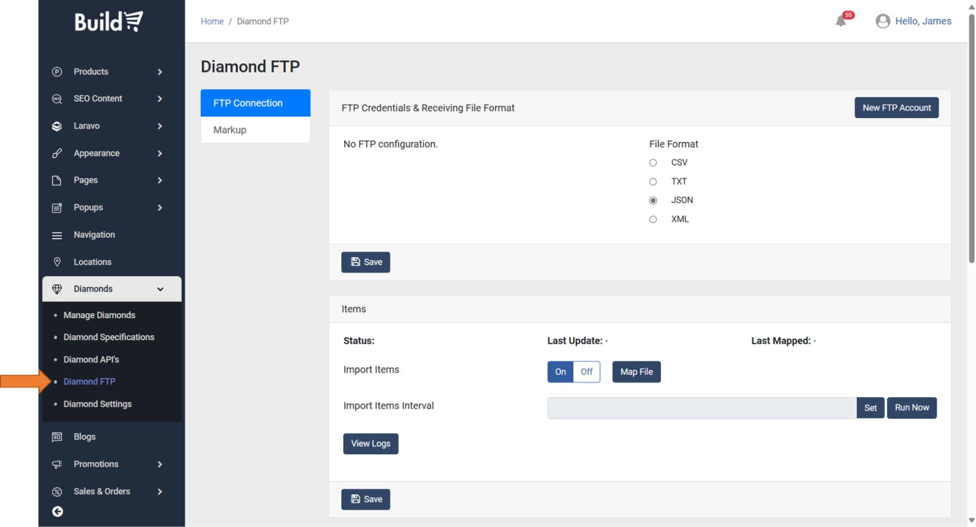
Task: Select the XML file format
Action: point(653,219)
